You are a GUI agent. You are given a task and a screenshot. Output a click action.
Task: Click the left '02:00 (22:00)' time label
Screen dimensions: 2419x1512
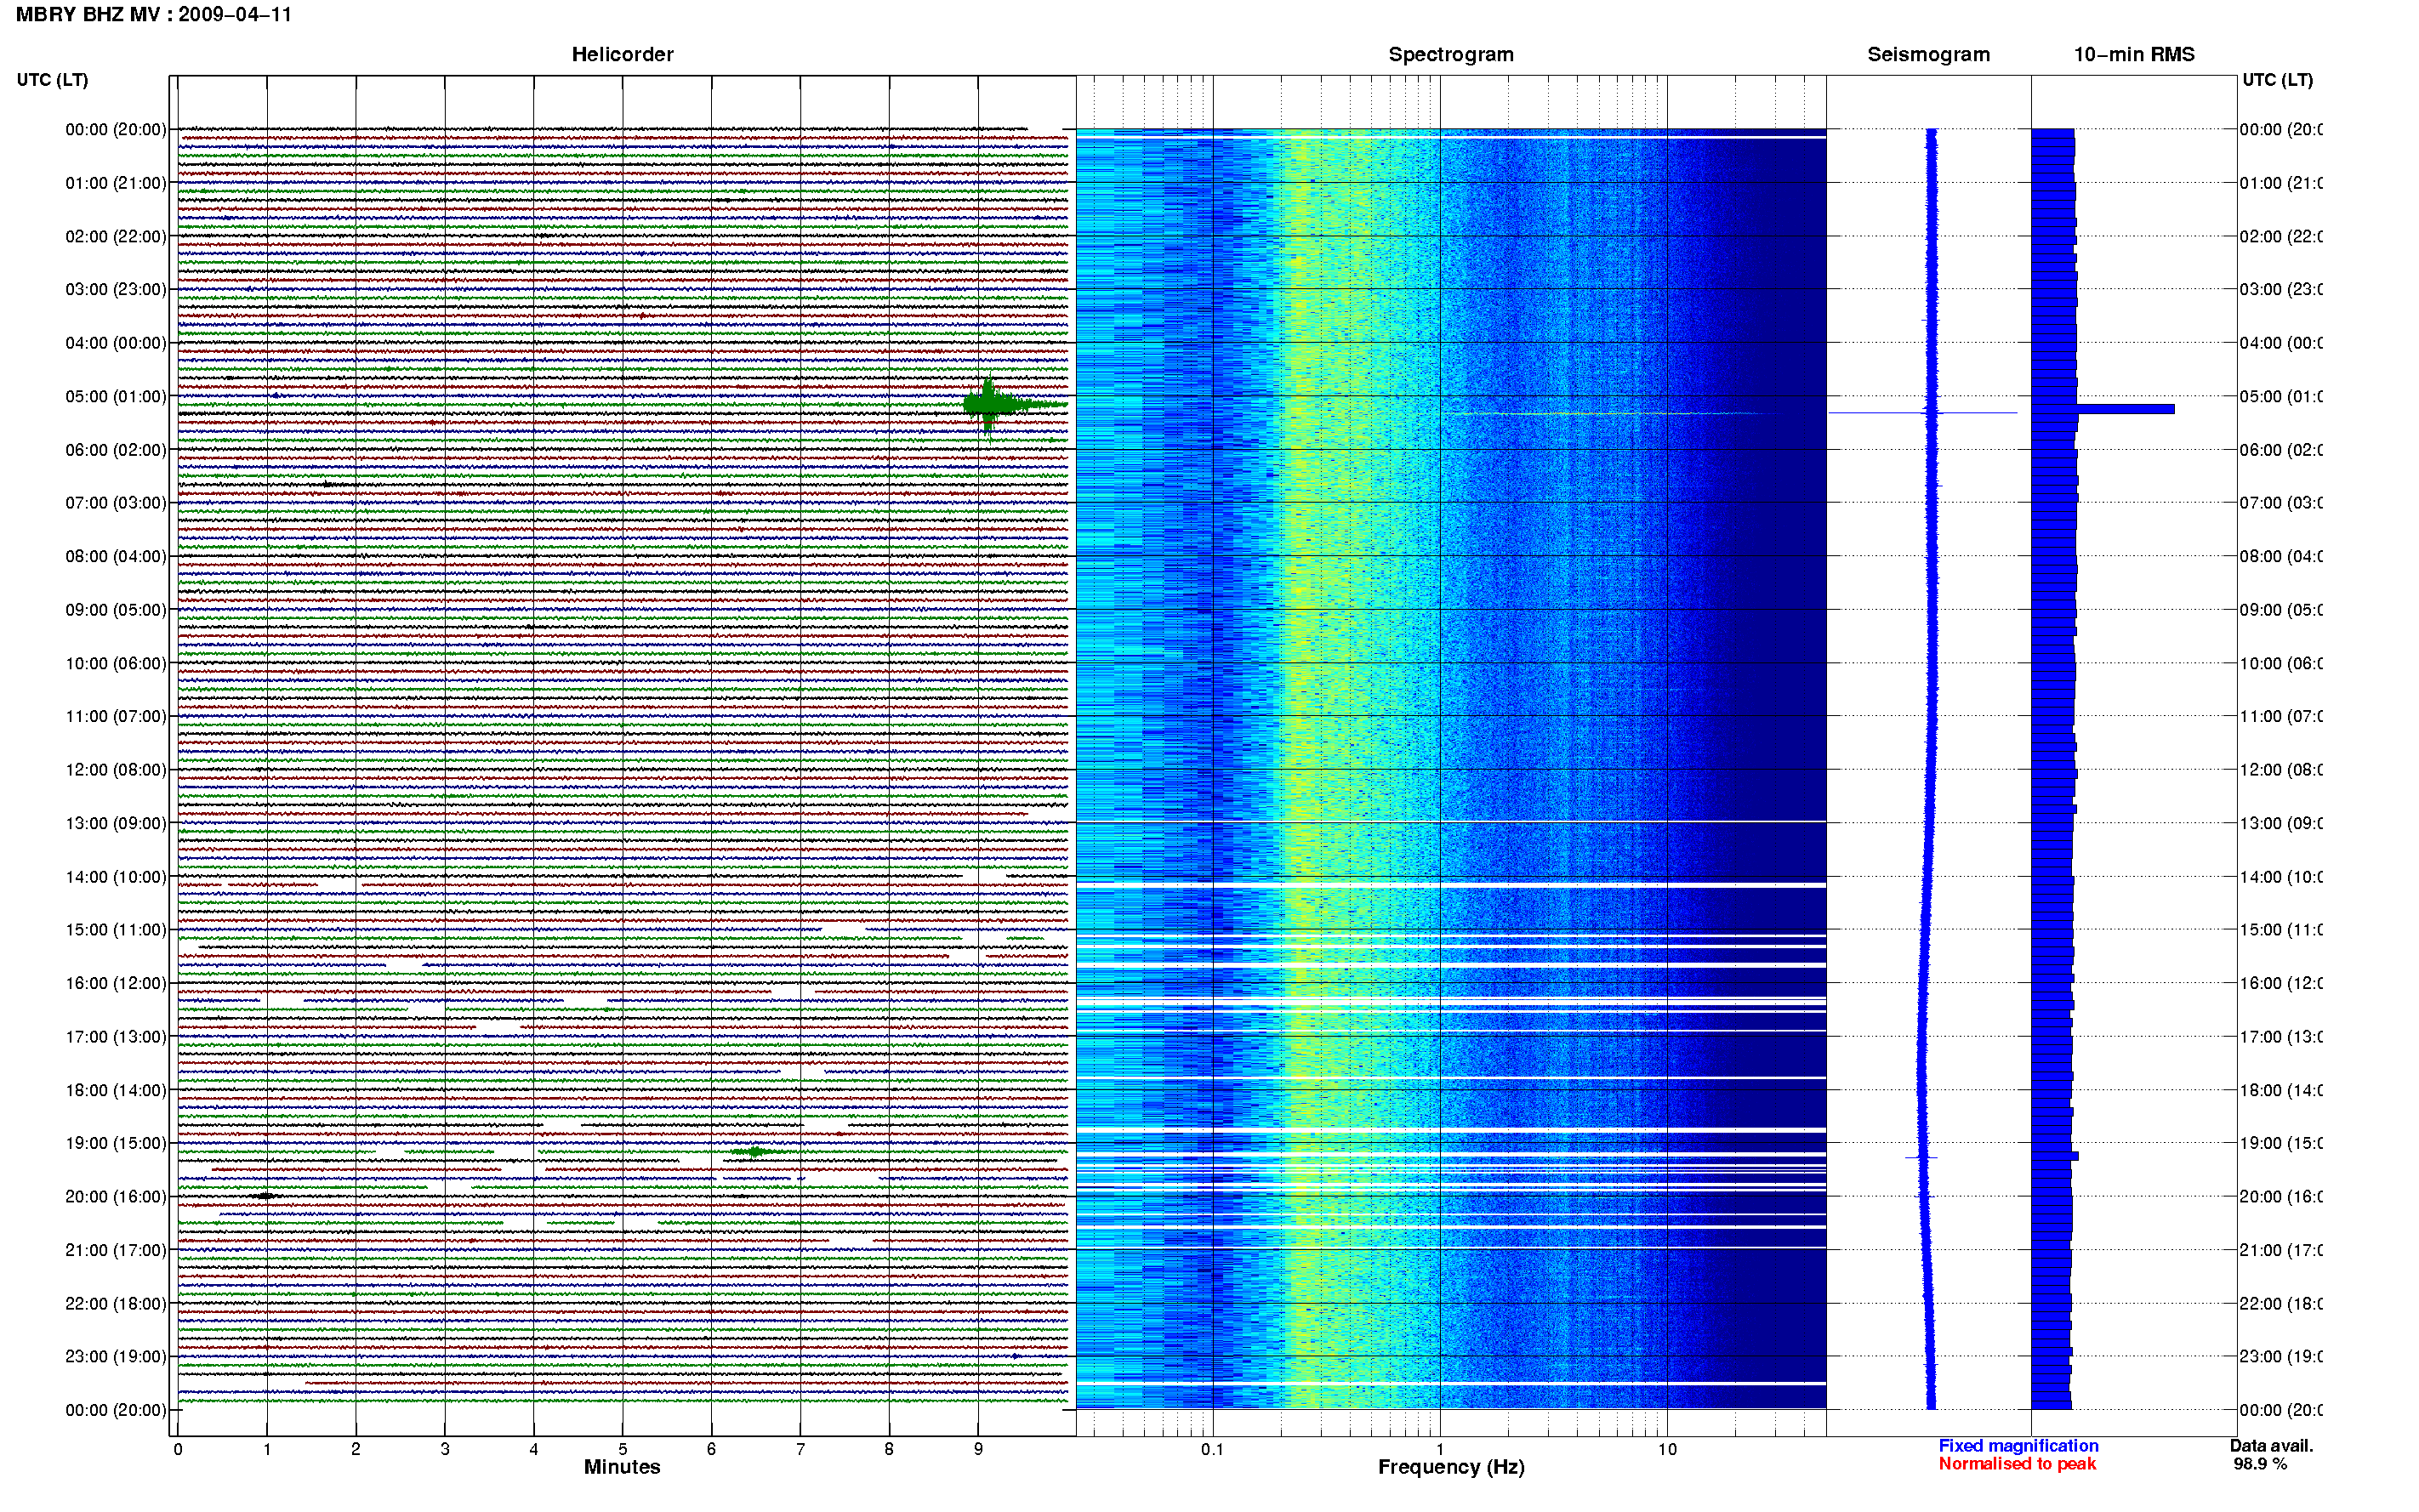(116, 236)
